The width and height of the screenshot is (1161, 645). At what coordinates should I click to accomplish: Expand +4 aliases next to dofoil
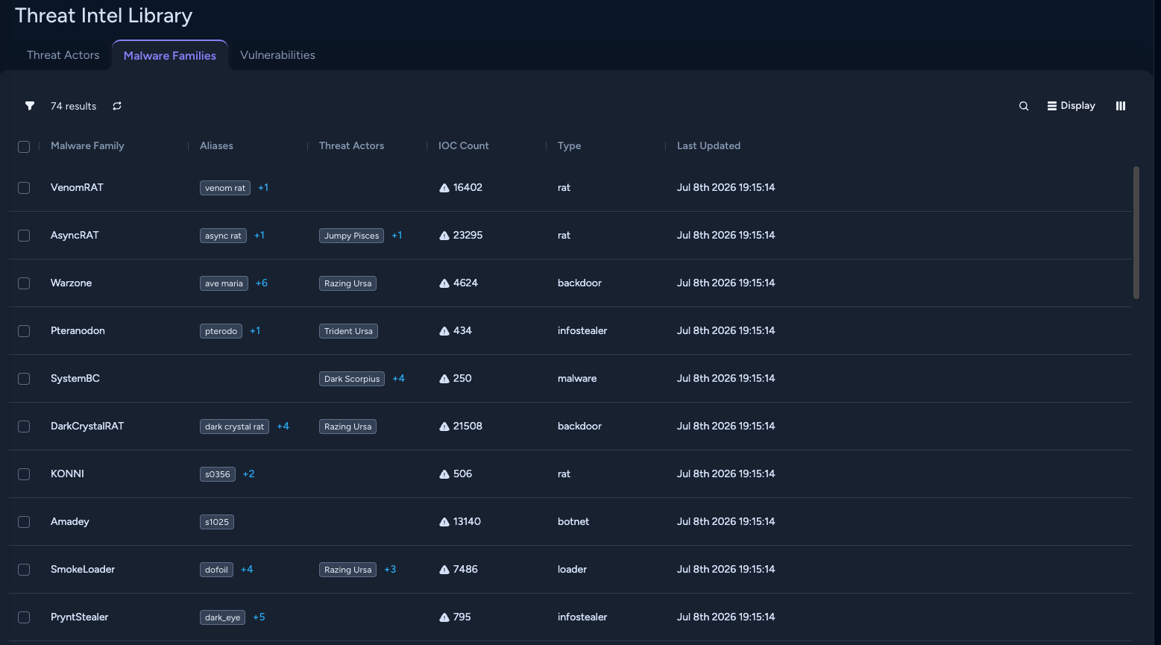(247, 569)
